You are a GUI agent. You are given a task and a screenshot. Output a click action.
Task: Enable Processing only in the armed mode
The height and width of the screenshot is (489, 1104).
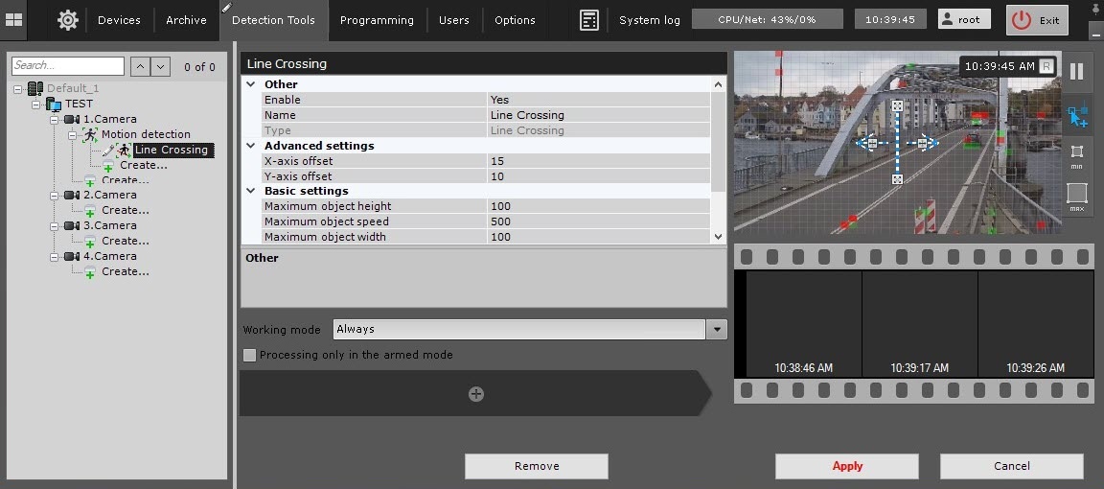pos(250,355)
